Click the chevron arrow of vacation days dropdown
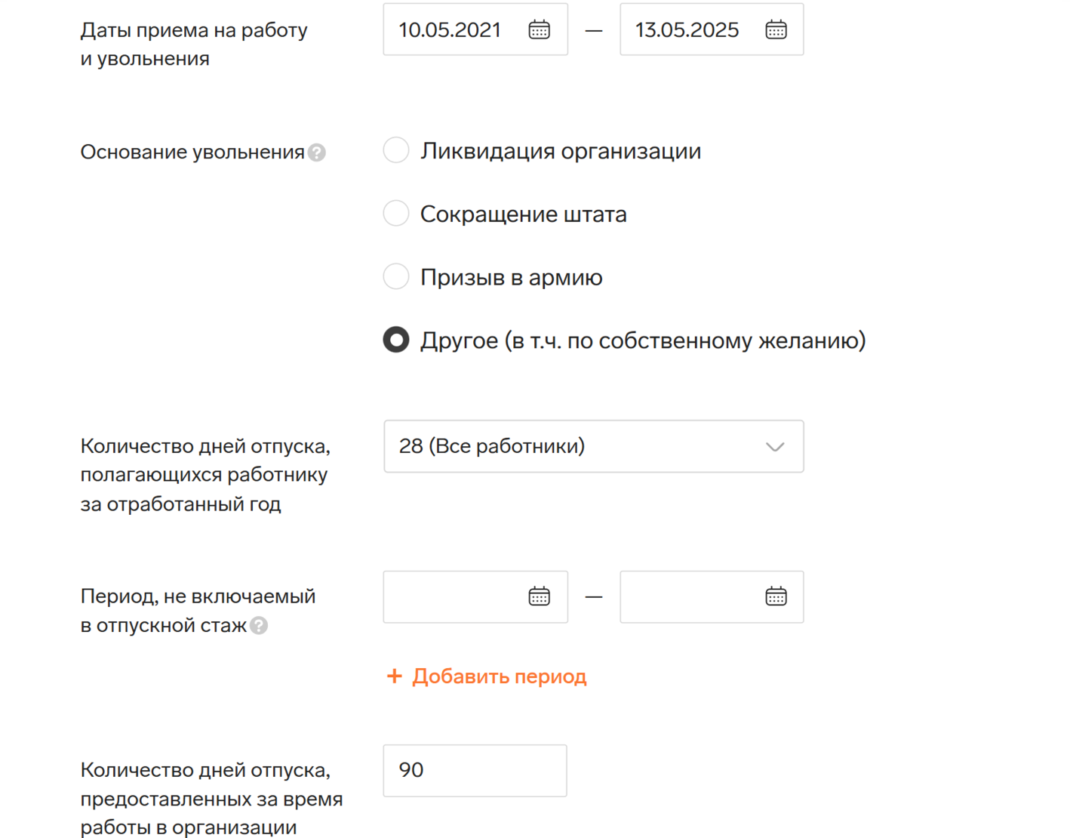 [775, 447]
